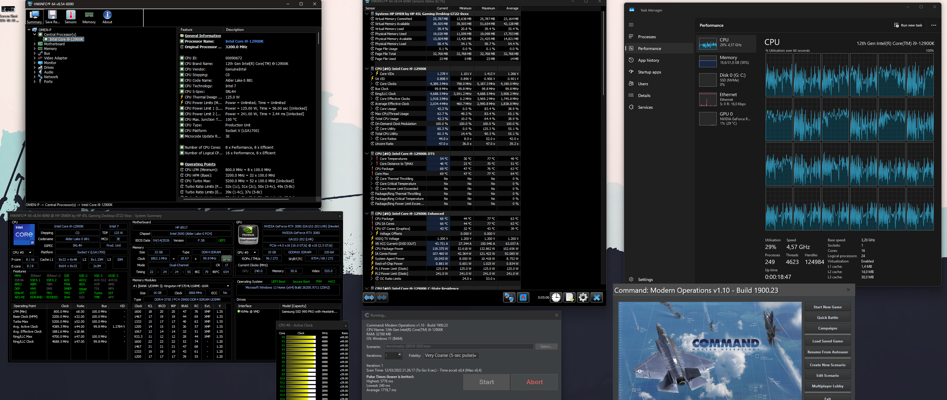Open Sensors settings gear icon

tap(583, 297)
